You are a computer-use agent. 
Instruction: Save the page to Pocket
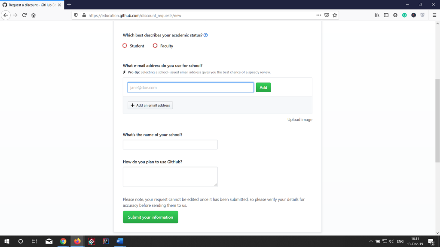pyautogui.click(x=327, y=15)
